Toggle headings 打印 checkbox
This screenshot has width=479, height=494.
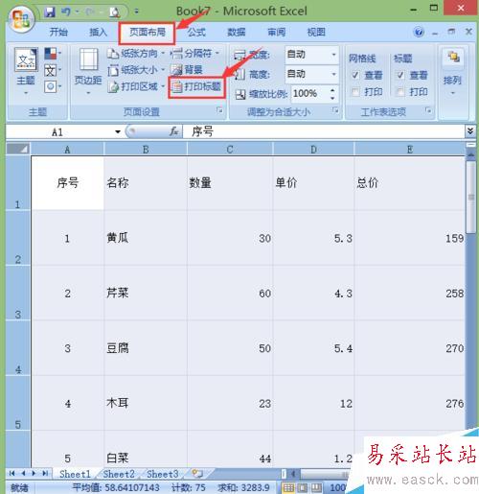pyautogui.click(x=400, y=92)
